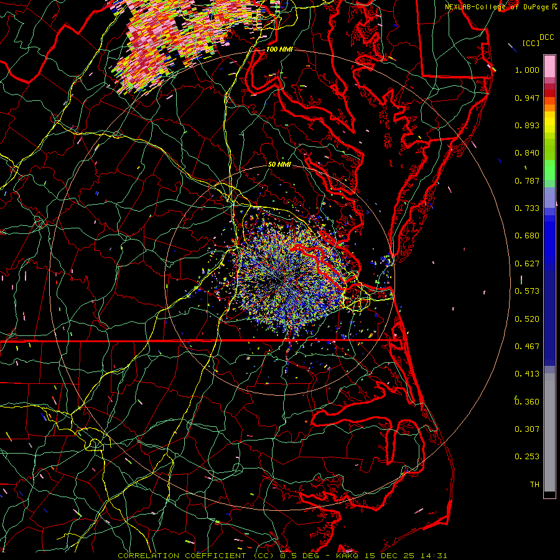Click the CORRELATION COEFFICIENT (CC) title text

coord(195,556)
